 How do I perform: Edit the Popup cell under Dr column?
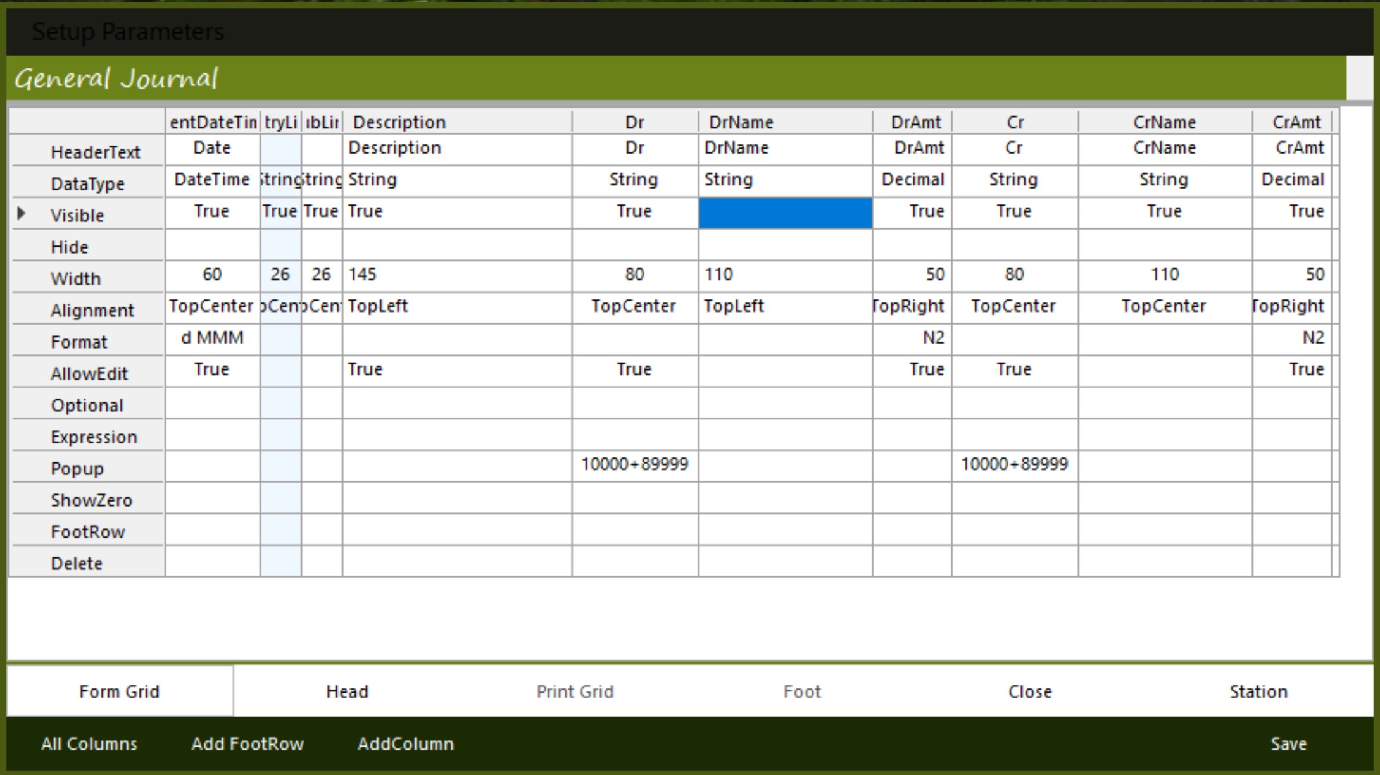tap(634, 465)
